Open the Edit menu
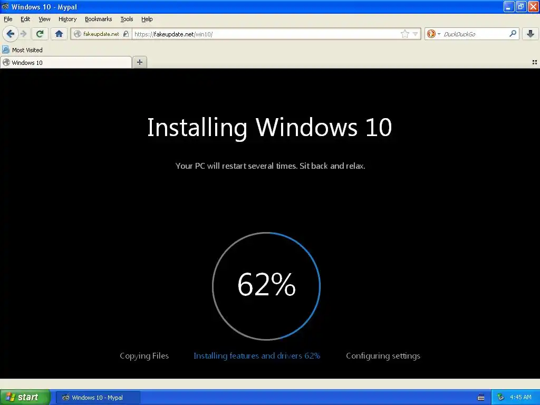 coord(25,19)
